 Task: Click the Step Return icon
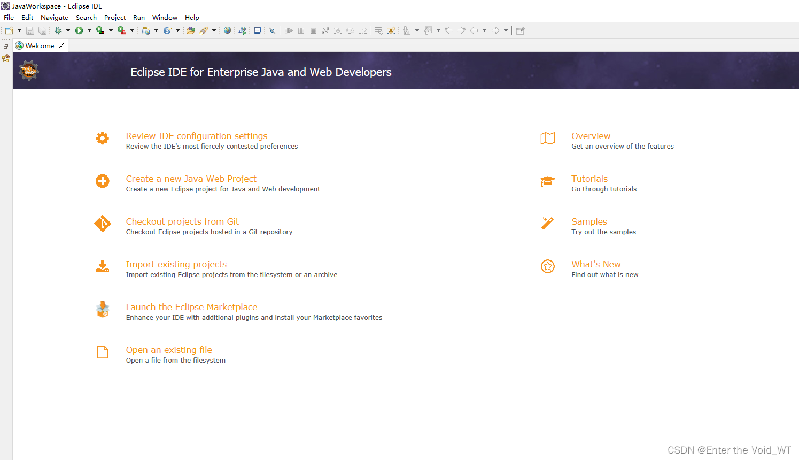pyautogui.click(x=363, y=30)
